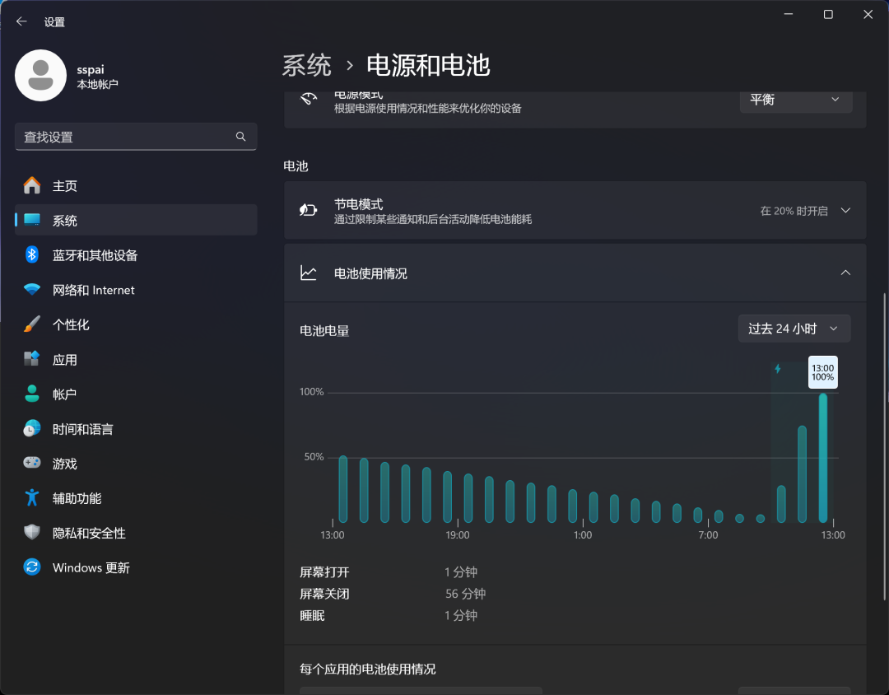Viewport: 889px width, 695px height.
Task: Click the Apps icon in sidebar
Action: [32, 359]
